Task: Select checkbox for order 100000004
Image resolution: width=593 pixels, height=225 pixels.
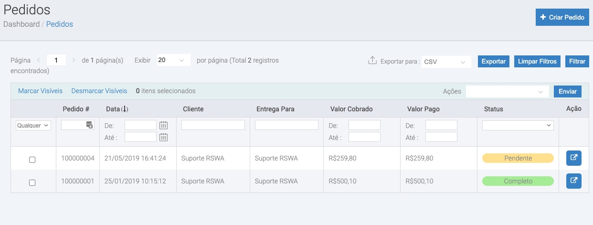Action: [x=32, y=160]
